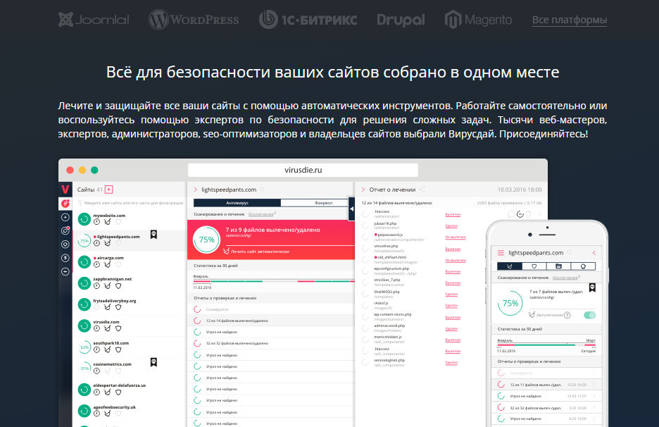Click the green scan circle for mywebsite.com

coord(84,219)
